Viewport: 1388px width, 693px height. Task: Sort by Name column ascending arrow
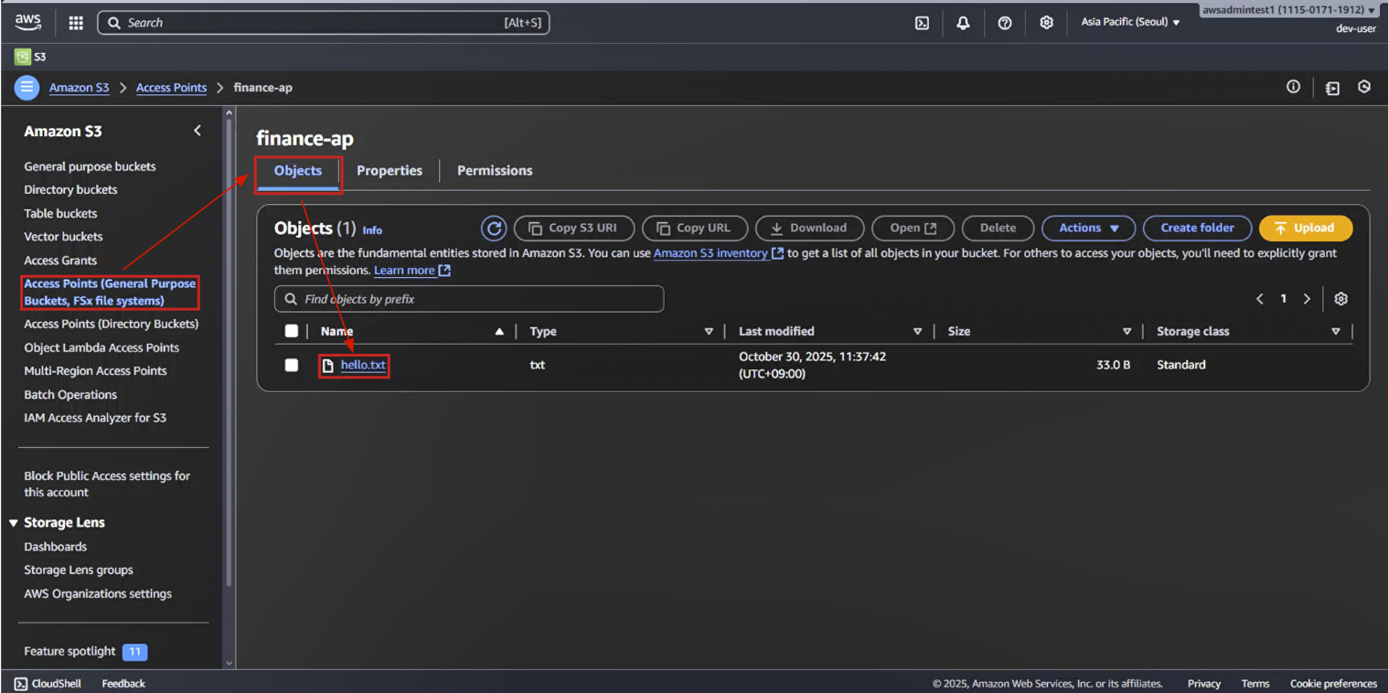click(x=499, y=332)
